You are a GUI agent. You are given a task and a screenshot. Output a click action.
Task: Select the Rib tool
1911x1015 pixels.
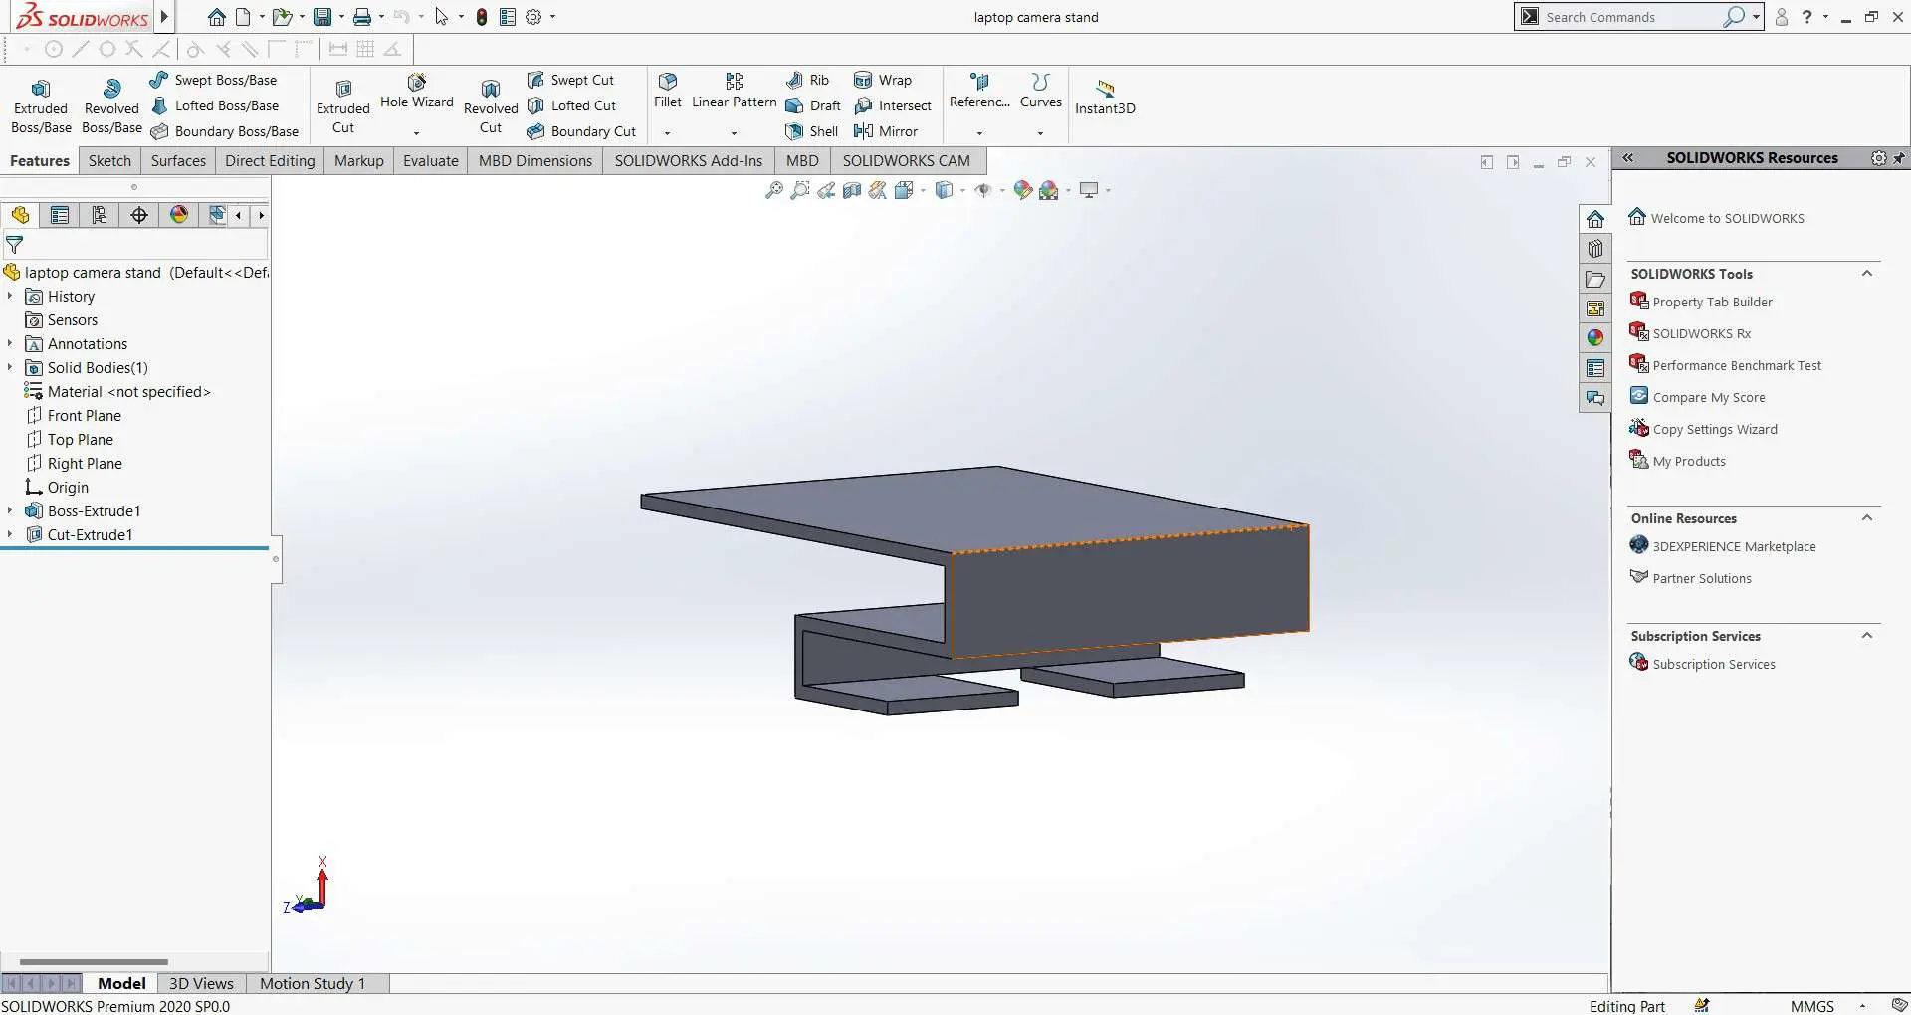click(x=807, y=80)
